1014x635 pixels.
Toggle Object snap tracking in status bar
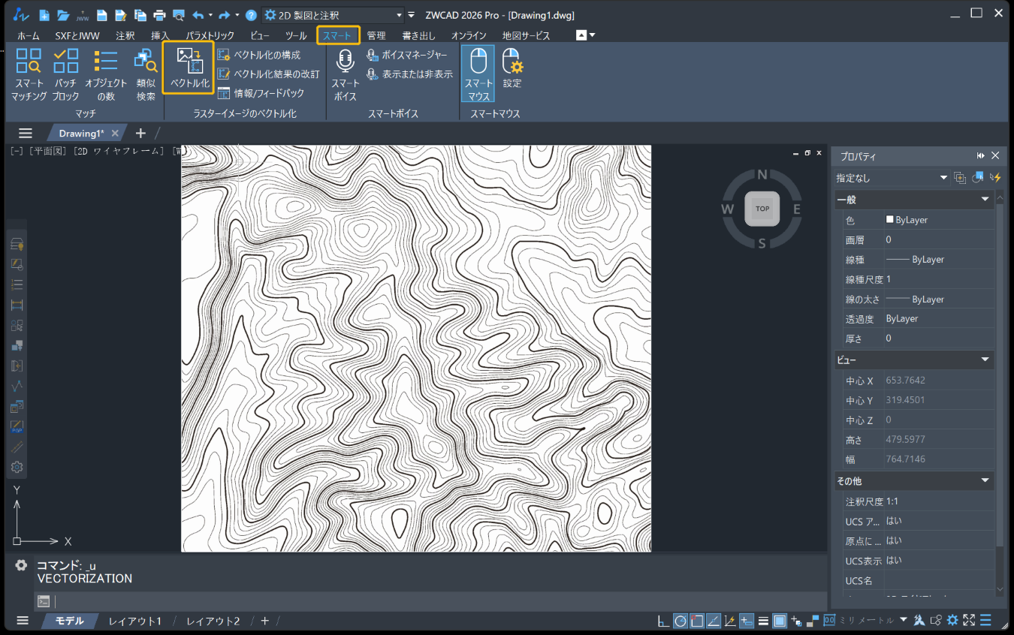(x=714, y=620)
